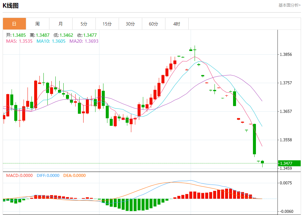Click the MA10: 1.3605 legend

(51, 41)
